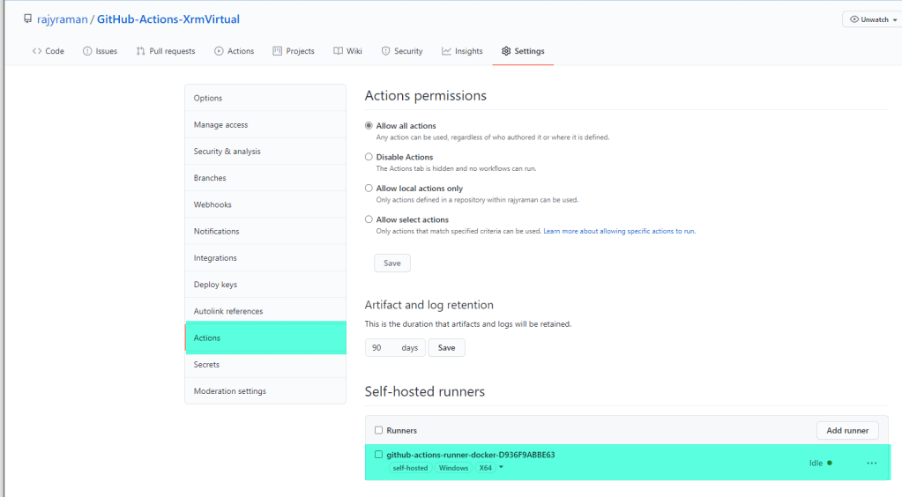Open Secrets in the settings sidebar
This screenshot has width=902, height=497.
pyautogui.click(x=207, y=365)
